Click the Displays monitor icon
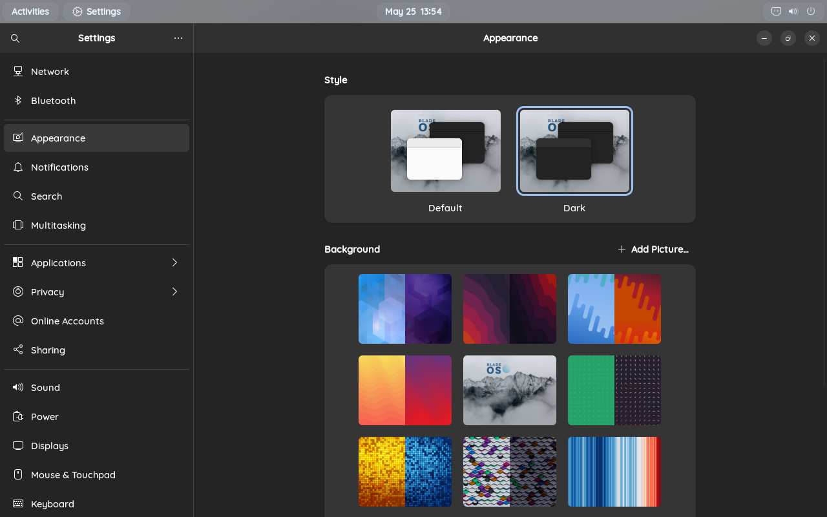The height and width of the screenshot is (517, 827). (18, 446)
